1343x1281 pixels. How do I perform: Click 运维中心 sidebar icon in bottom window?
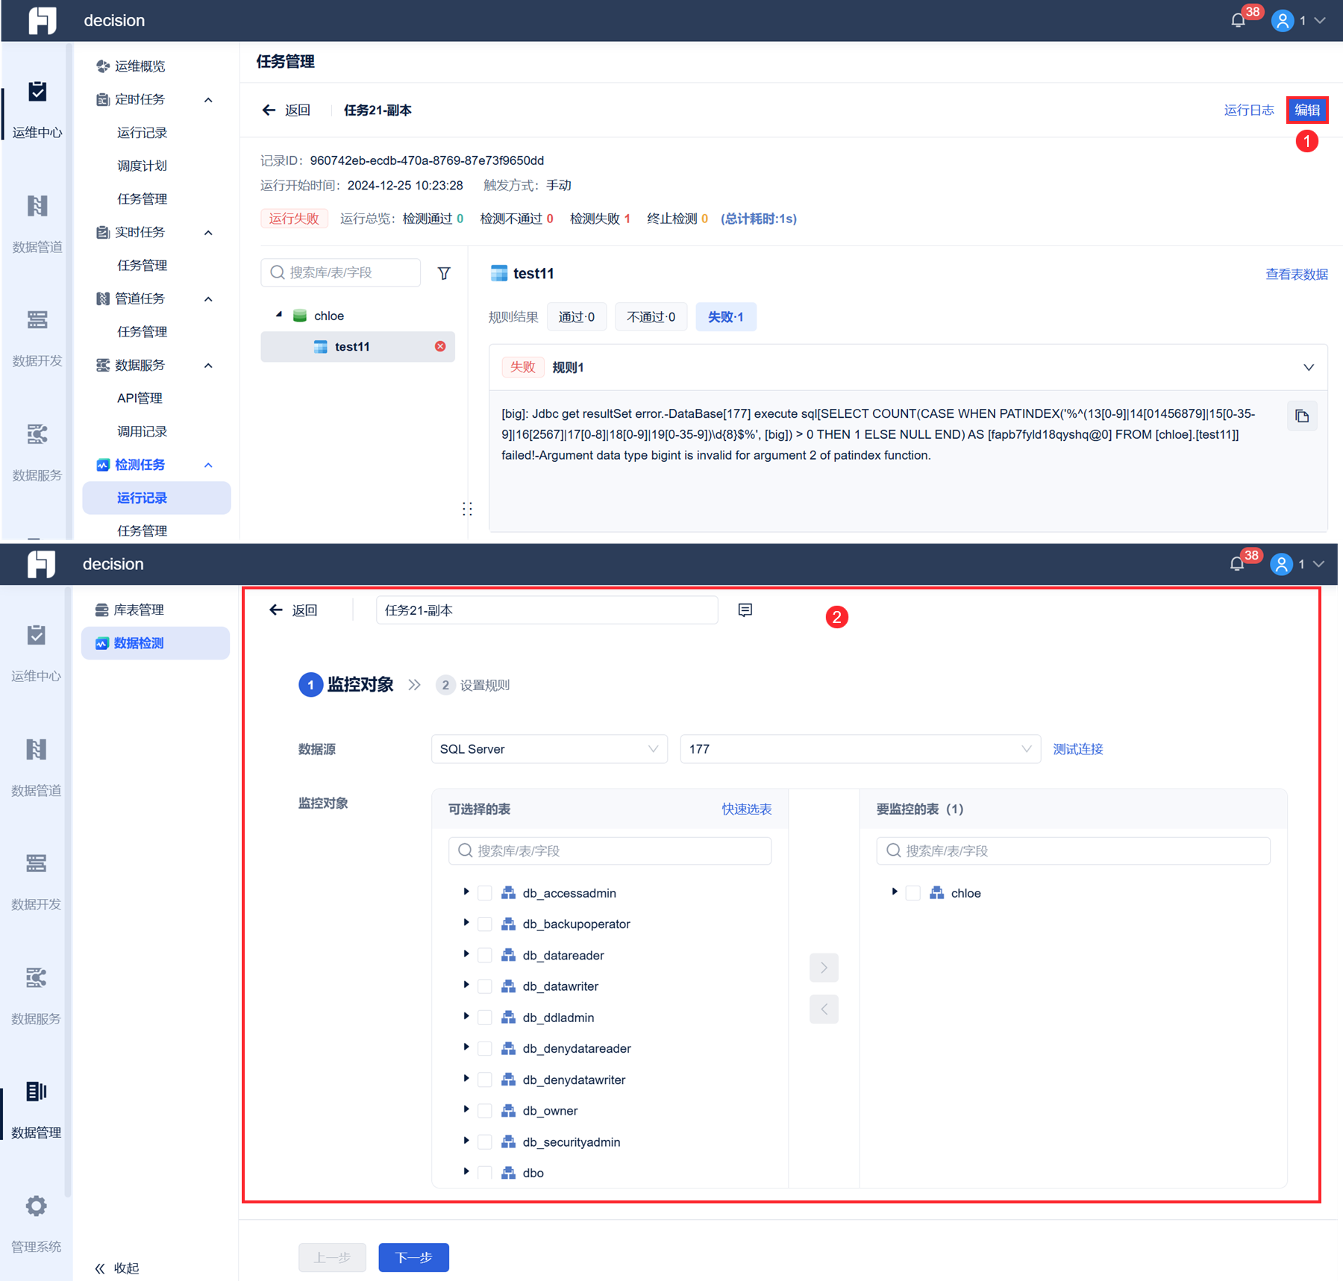(x=36, y=635)
